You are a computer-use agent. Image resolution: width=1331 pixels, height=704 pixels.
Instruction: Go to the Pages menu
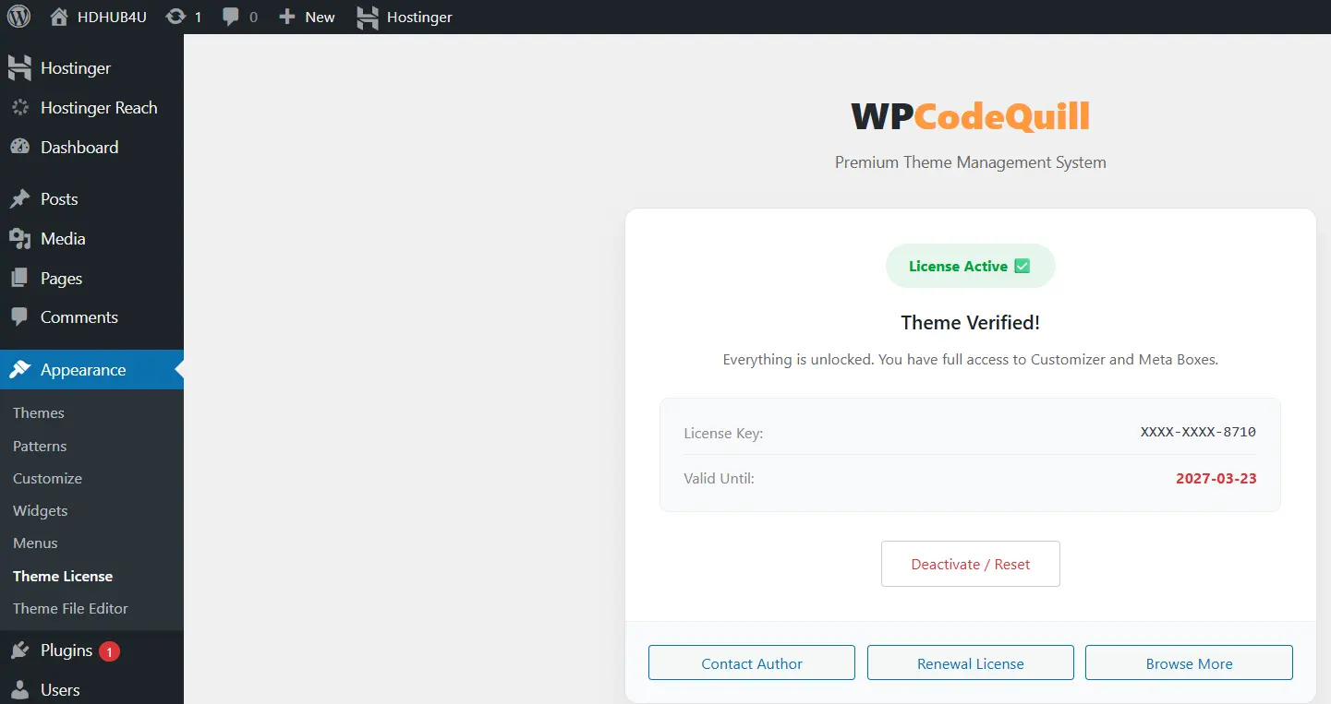(61, 279)
